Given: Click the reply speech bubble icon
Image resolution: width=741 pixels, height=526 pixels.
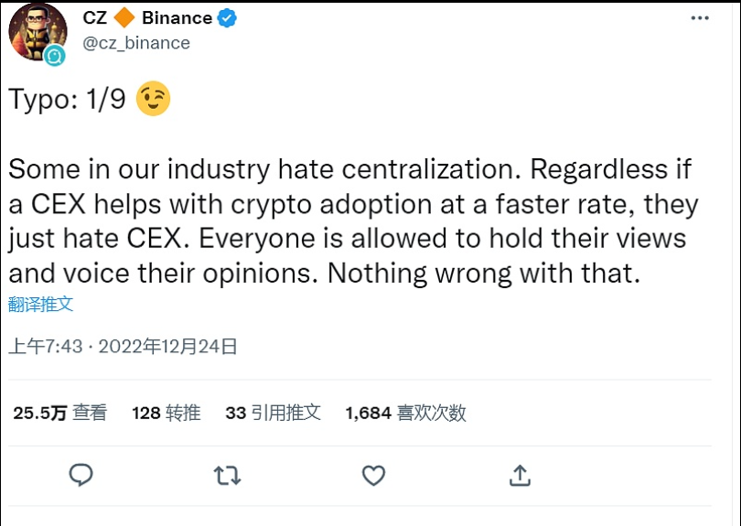Looking at the screenshot, I should (x=81, y=475).
